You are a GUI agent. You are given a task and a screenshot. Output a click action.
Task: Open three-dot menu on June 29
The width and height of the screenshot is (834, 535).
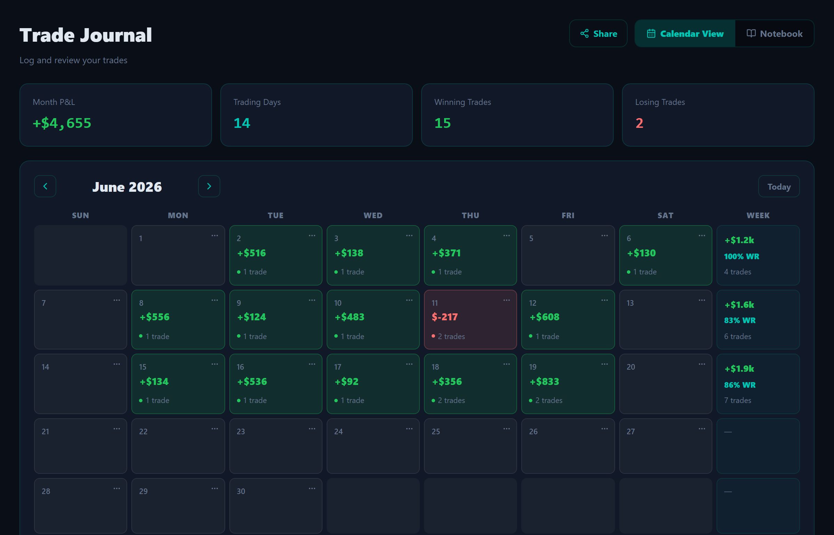click(x=215, y=488)
